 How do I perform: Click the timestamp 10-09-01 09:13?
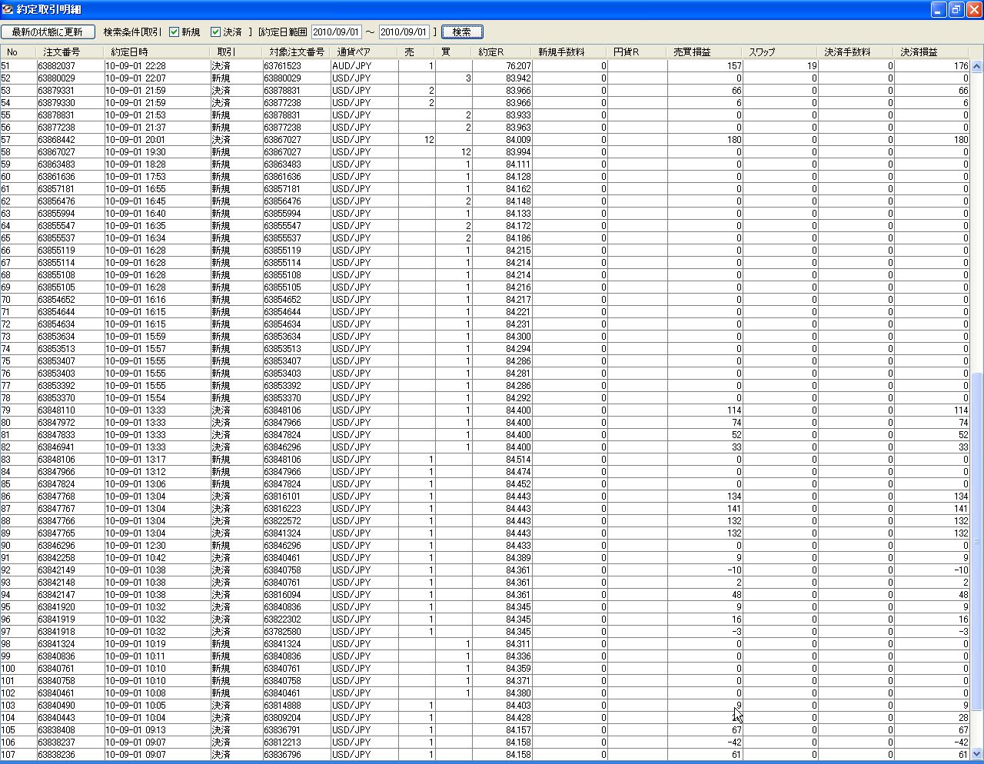[135, 730]
